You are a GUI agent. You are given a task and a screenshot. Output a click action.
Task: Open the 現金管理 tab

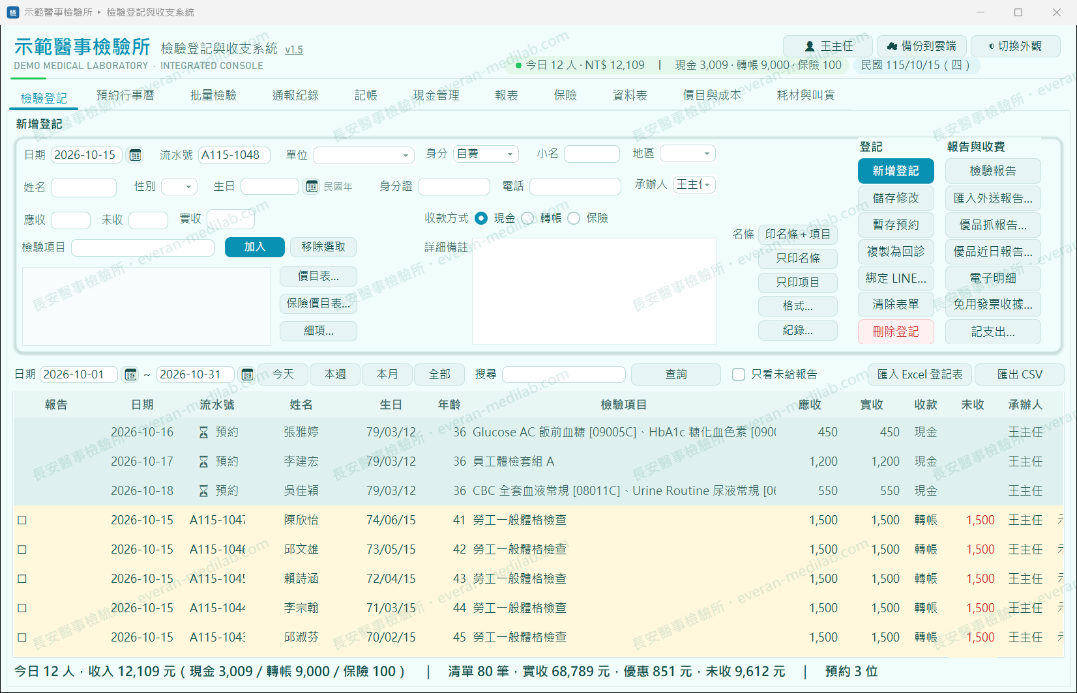tap(436, 95)
